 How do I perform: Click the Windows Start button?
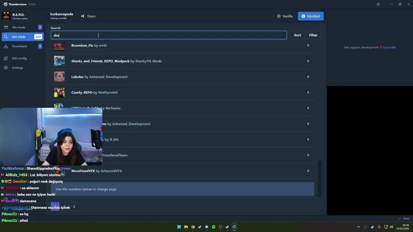(179, 227)
